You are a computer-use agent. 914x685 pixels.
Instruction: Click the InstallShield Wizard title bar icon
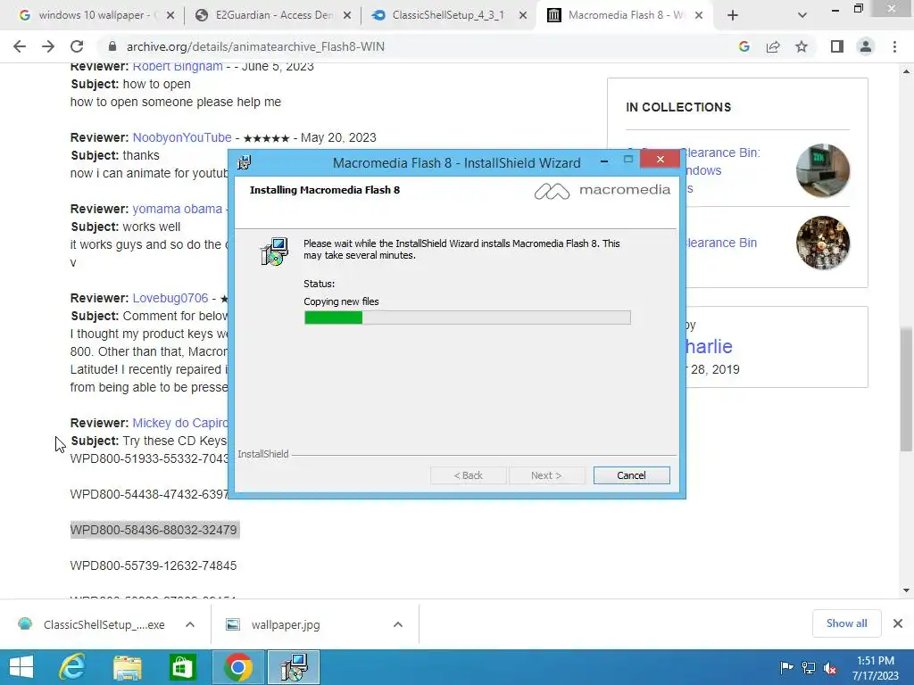coord(245,162)
